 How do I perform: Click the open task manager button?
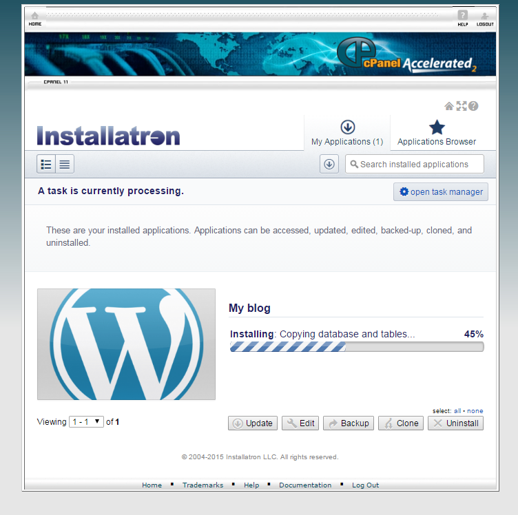coord(441,192)
